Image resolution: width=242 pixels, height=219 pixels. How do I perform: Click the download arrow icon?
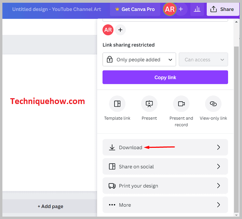point(112,147)
